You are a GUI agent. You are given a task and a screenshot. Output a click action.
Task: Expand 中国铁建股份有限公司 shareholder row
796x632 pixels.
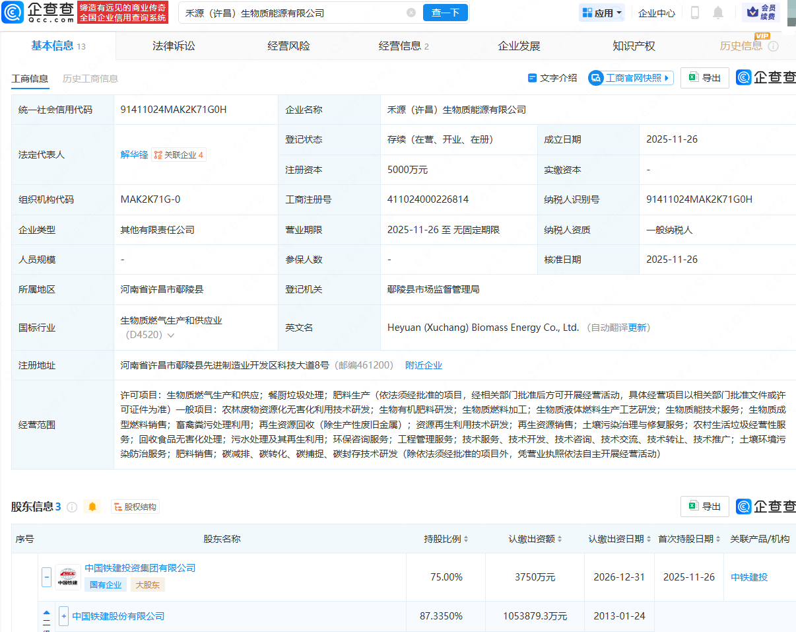click(x=63, y=616)
